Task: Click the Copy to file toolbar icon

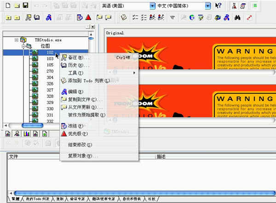Action: pos(99,17)
